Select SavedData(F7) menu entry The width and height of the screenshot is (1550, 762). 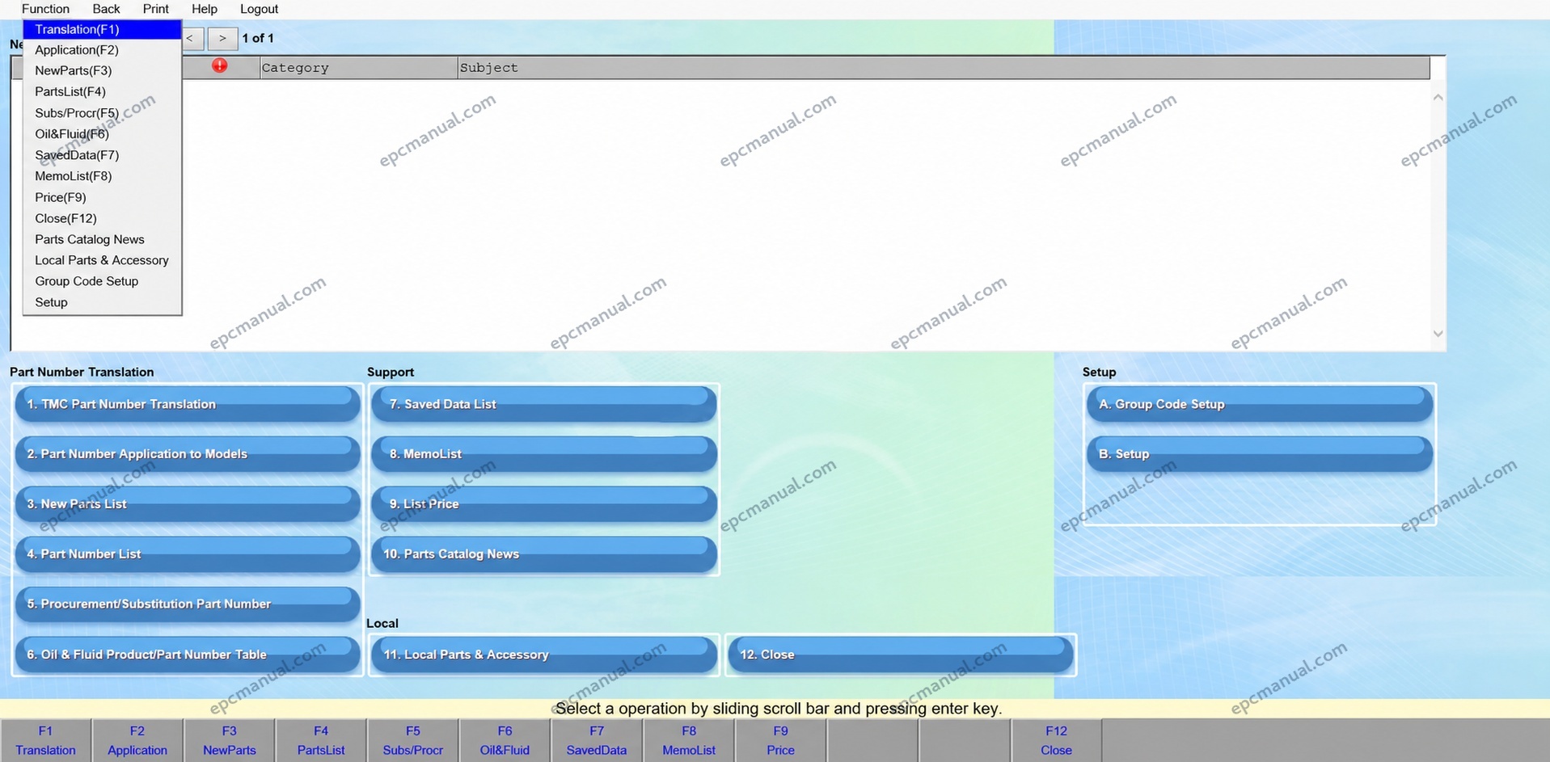coord(102,155)
